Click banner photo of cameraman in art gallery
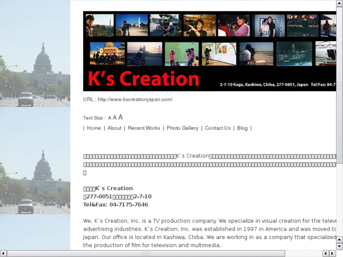This screenshot has height=257, width=343. pos(219,54)
